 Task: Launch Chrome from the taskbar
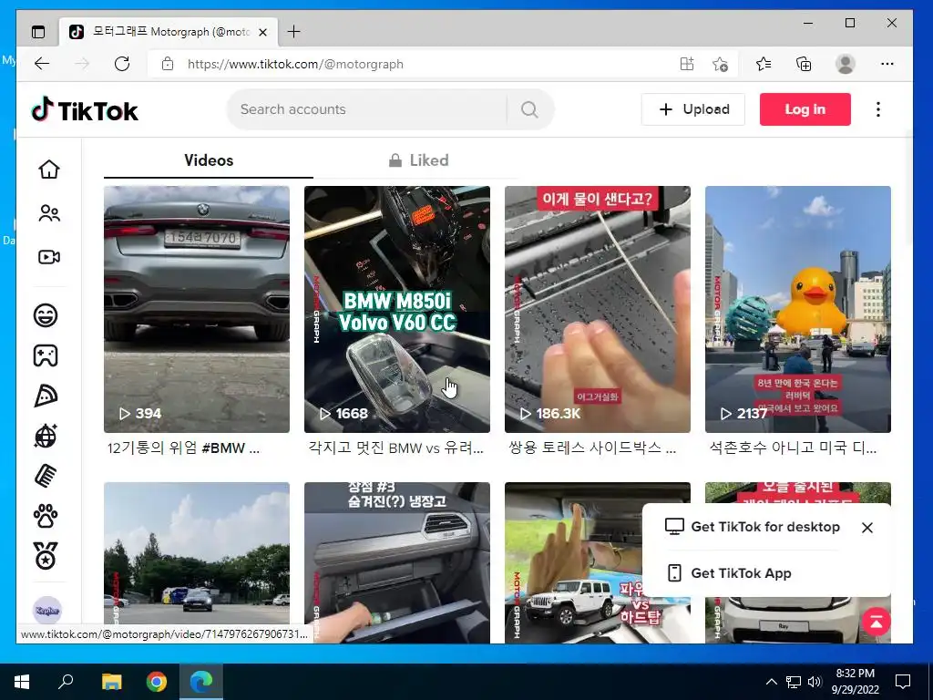tap(157, 682)
